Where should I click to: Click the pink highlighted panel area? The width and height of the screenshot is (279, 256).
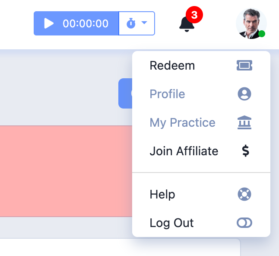(x=65, y=171)
